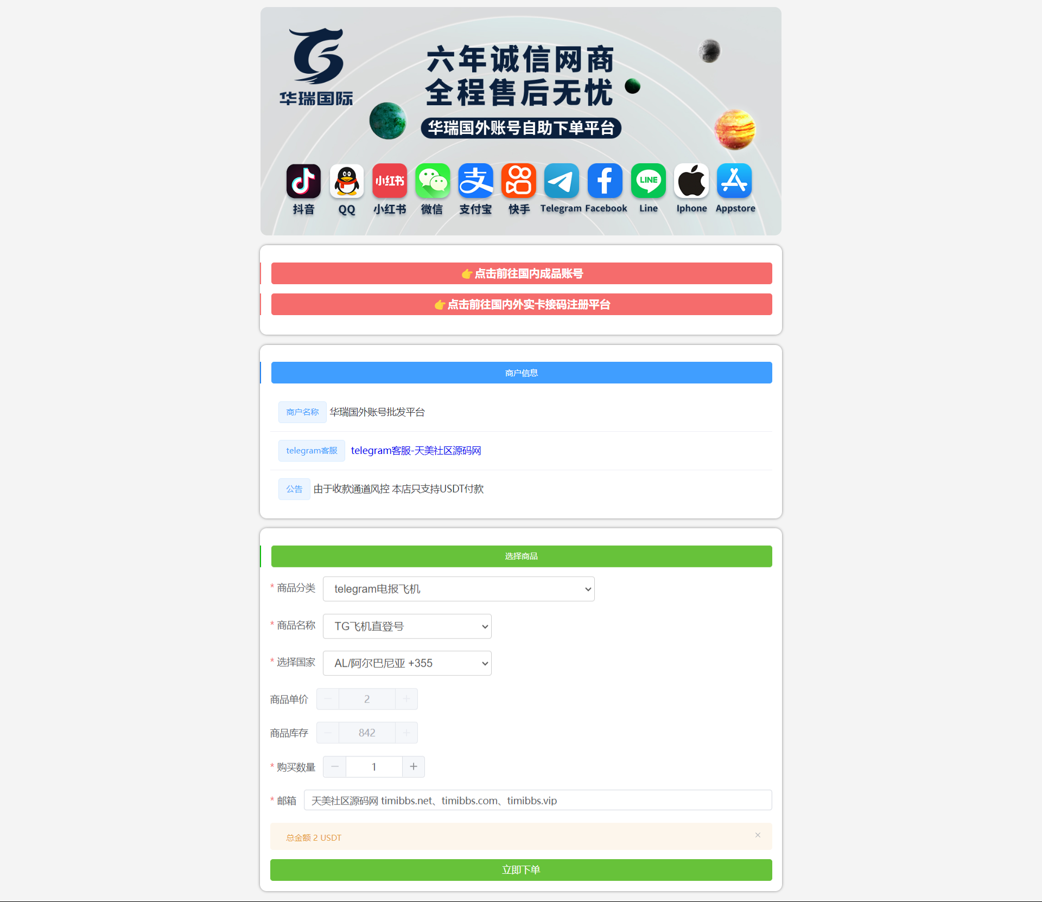
Task: Click the 邮箱 input field
Action: coord(538,800)
